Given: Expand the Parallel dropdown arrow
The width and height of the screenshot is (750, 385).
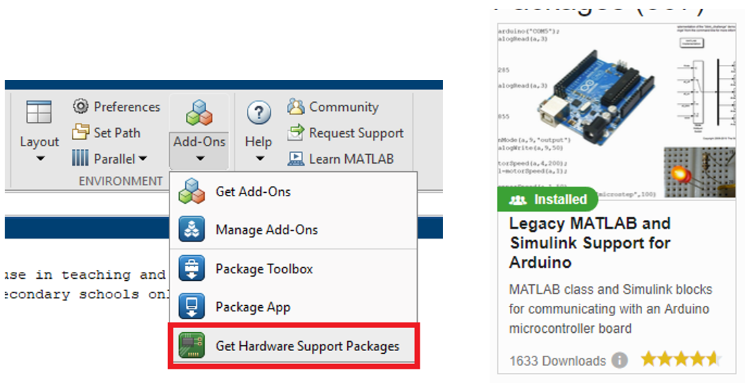Looking at the screenshot, I should tap(142, 158).
